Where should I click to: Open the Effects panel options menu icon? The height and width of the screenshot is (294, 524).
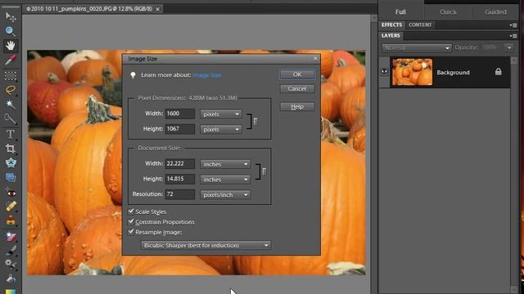point(513,25)
